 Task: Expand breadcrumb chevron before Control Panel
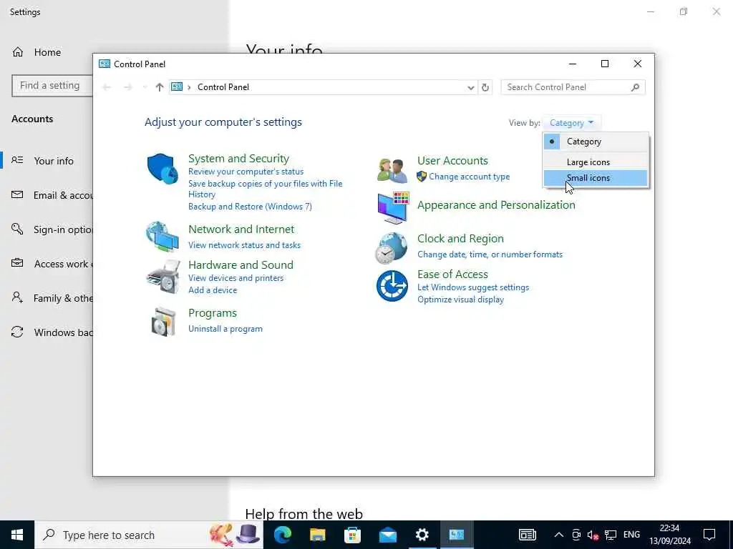189,87
